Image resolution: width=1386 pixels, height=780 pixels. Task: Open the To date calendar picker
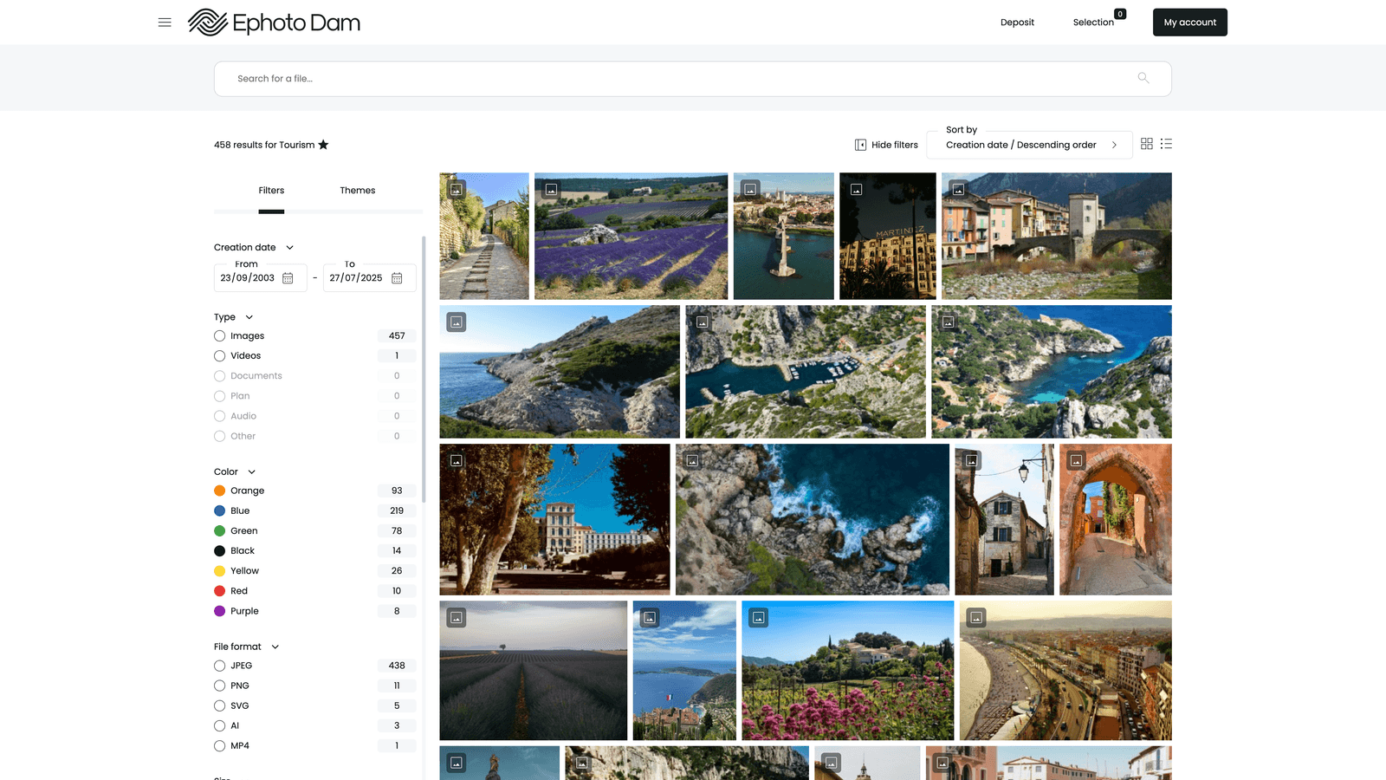[x=397, y=278]
